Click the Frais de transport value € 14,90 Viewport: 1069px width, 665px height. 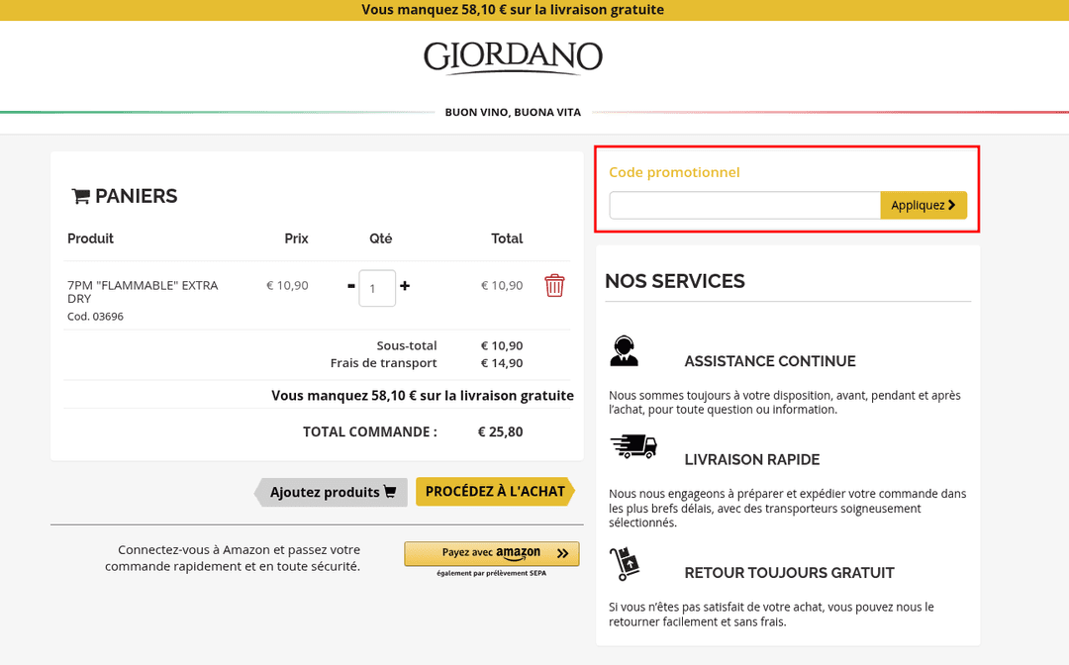502,363
